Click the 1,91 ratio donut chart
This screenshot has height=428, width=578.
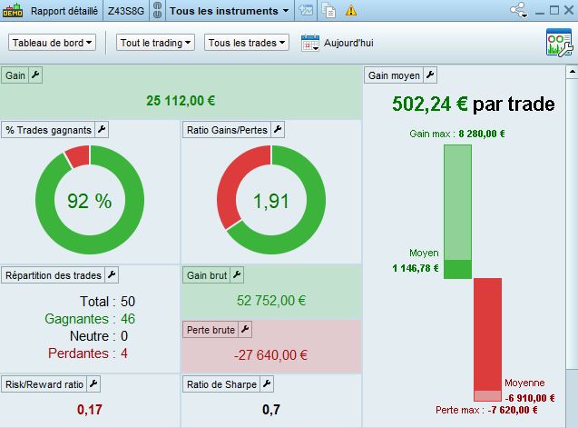click(x=271, y=200)
